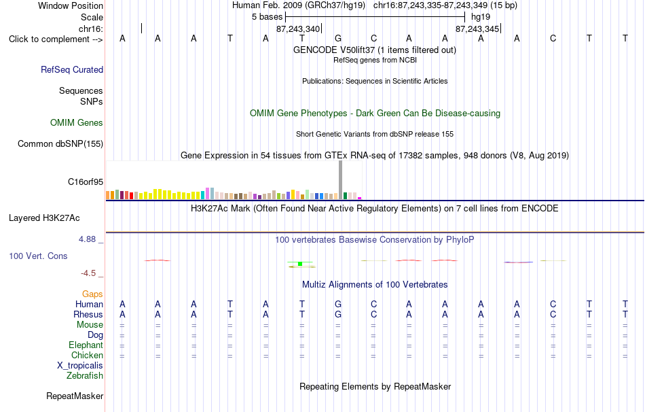Click the '5 bases' scale bar label
Screen dimensions: 645x412
click(x=268, y=17)
